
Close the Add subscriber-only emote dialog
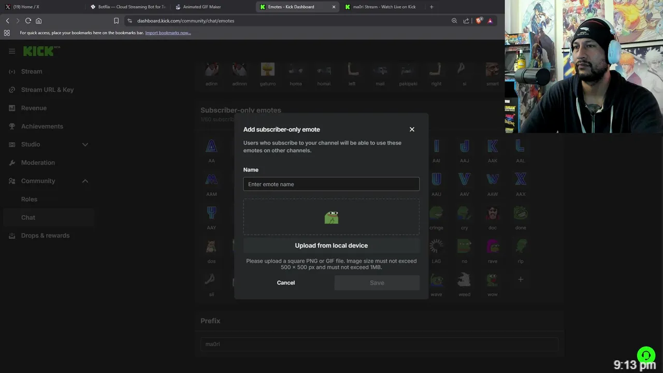click(x=412, y=130)
